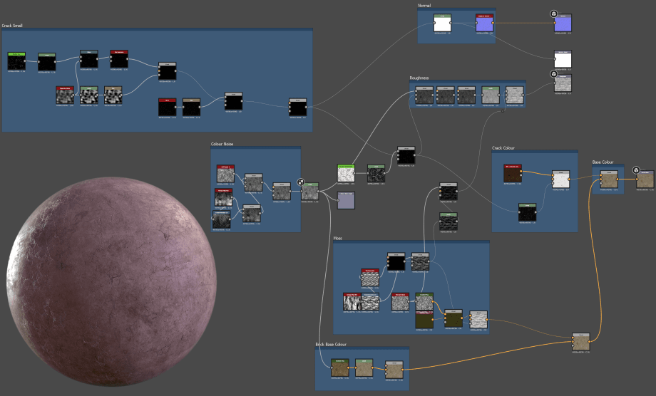Select the green-header black node in Crack Colour
Image resolution: width=656 pixels, height=396 pixels.
coord(527,212)
